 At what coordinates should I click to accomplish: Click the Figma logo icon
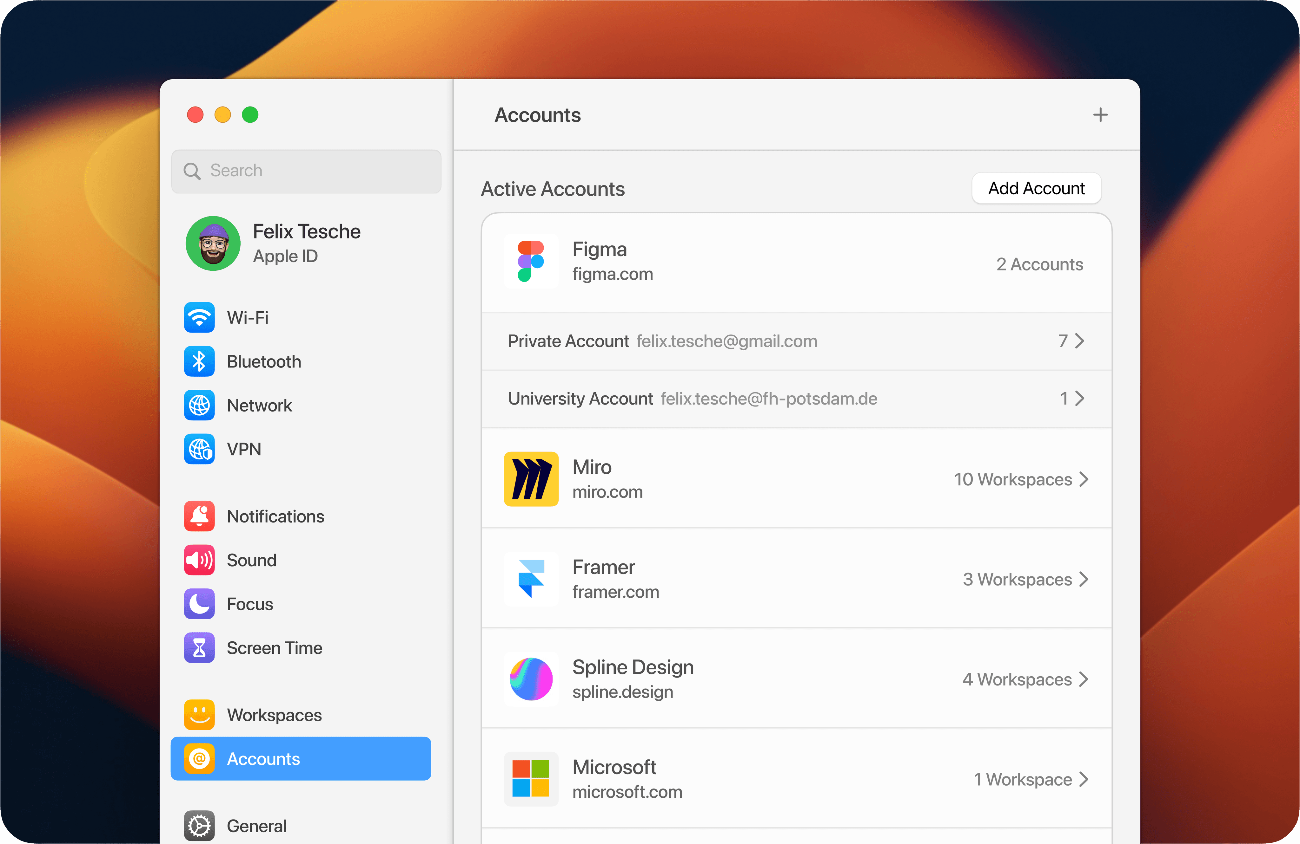pyautogui.click(x=531, y=262)
